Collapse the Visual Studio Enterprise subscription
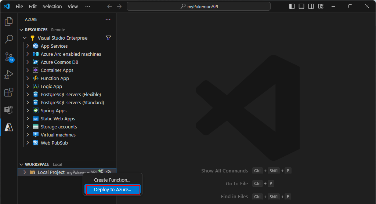 [25, 38]
